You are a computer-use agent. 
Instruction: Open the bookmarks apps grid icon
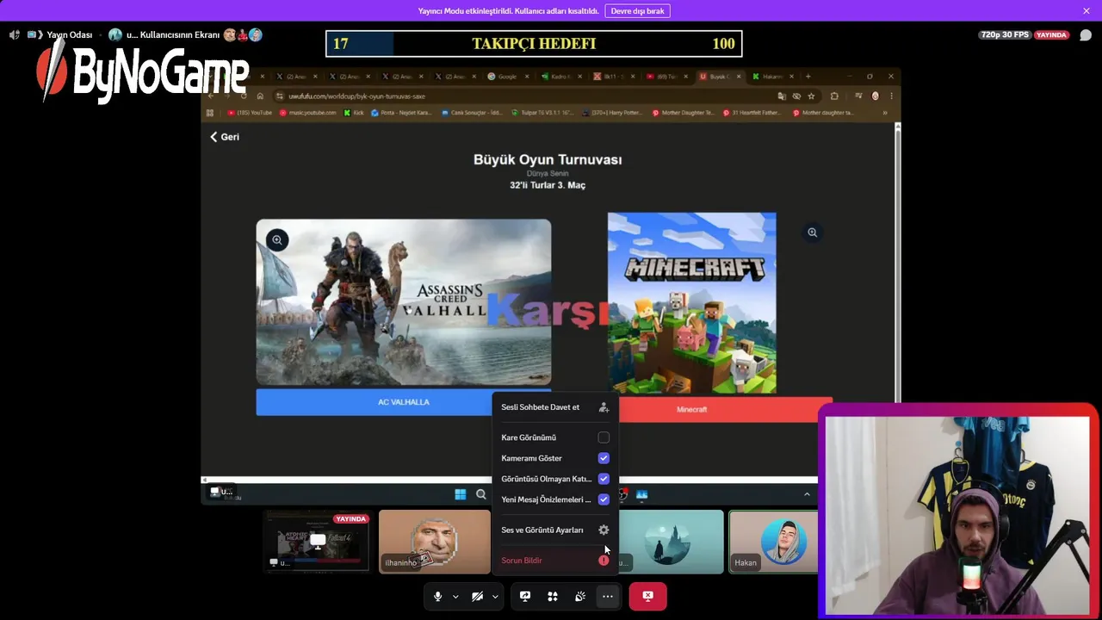pos(210,113)
